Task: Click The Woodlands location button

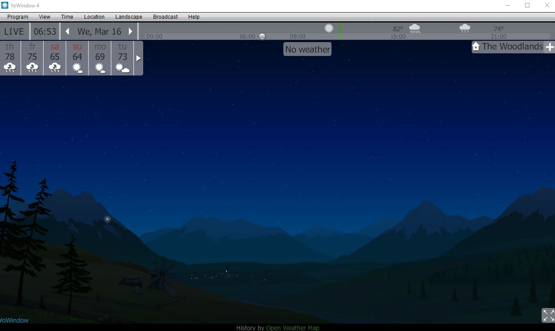Action: coord(512,46)
